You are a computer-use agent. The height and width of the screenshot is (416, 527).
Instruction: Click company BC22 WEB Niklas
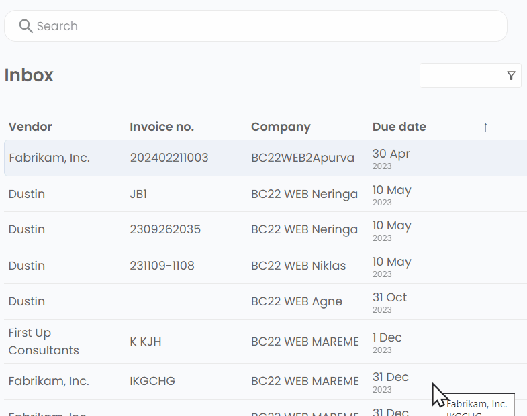click(x=298, y=266)
